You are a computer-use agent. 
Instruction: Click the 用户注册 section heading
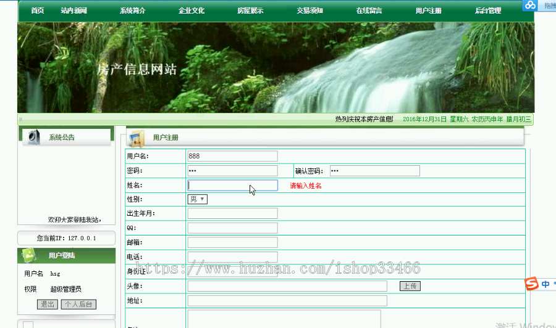coord(166,137)
